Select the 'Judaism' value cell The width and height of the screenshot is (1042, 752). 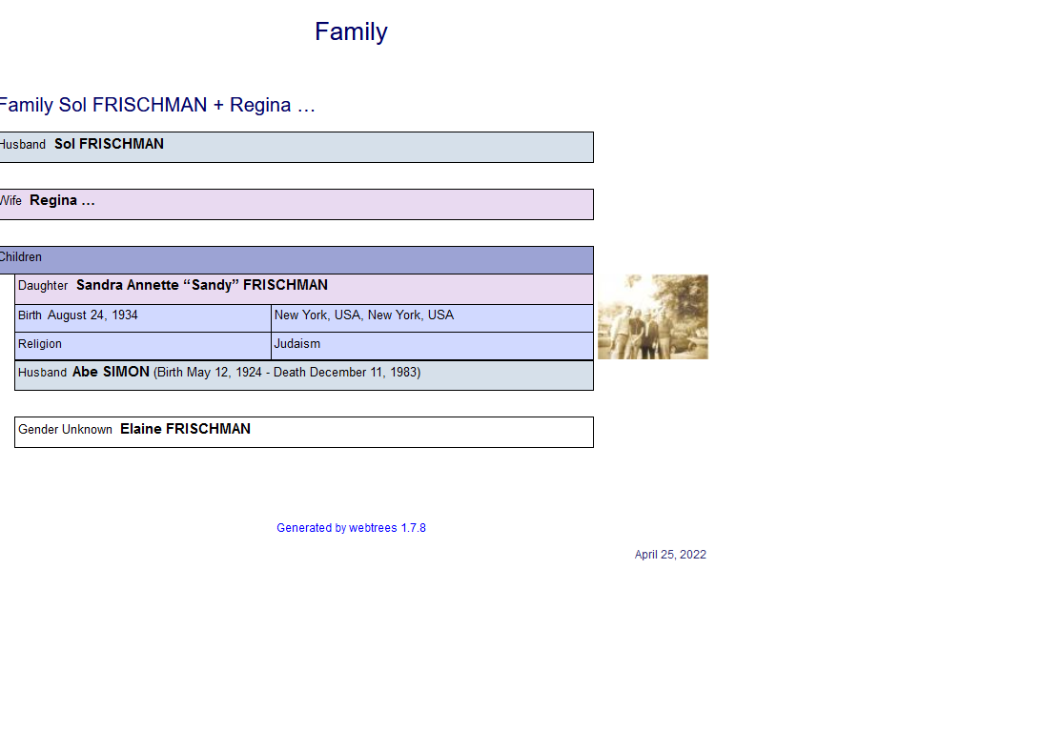point(297,344)
